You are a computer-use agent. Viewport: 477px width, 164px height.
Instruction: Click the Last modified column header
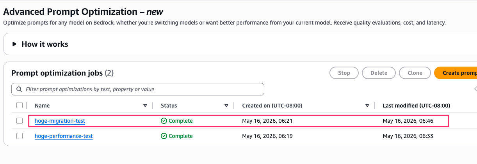click(x=416, y=106)
